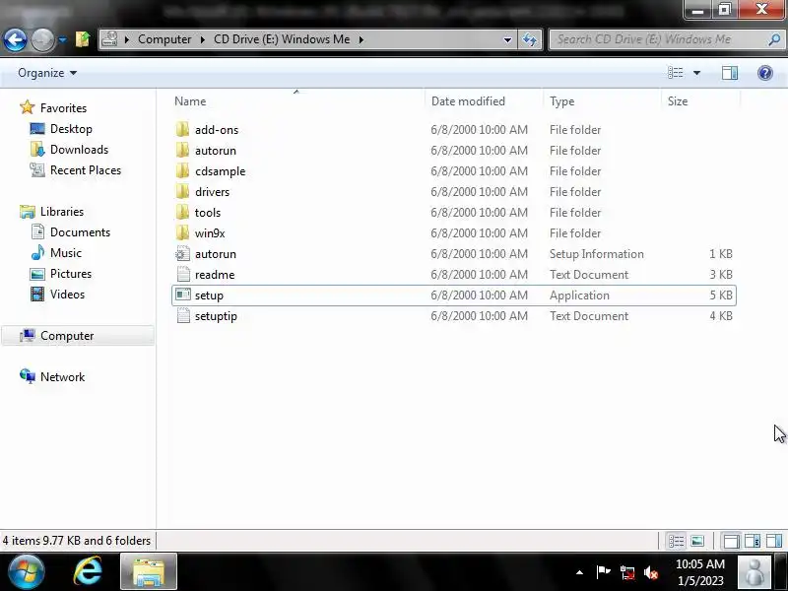This screenshot has height=591, width=788.
Task: Show hidden icons in the system tray
Action: (579, 572)
